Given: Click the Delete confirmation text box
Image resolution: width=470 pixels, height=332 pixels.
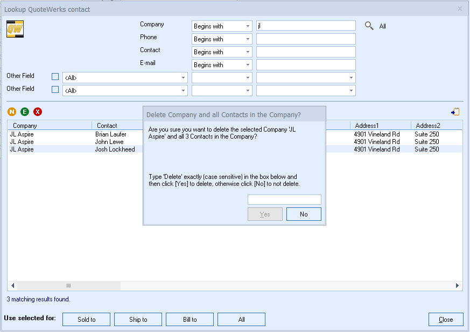Looking at the screenshot, I should coord(284,199).
